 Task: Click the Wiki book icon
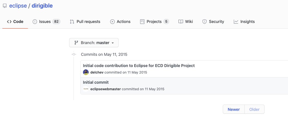pyautogui.click(x=181, y=22)
